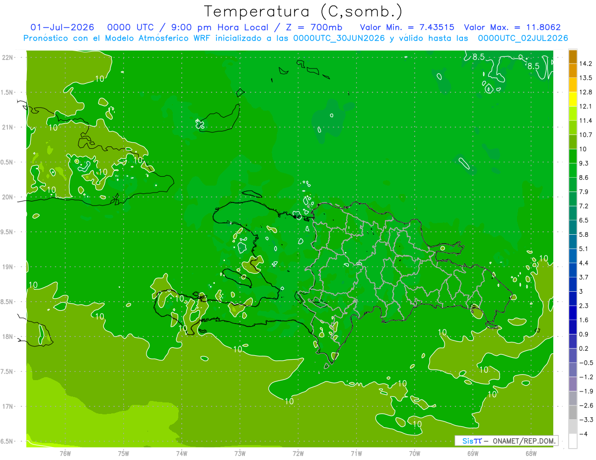
Task: Click the '73W' longitude label
Action: click(240, 453)
